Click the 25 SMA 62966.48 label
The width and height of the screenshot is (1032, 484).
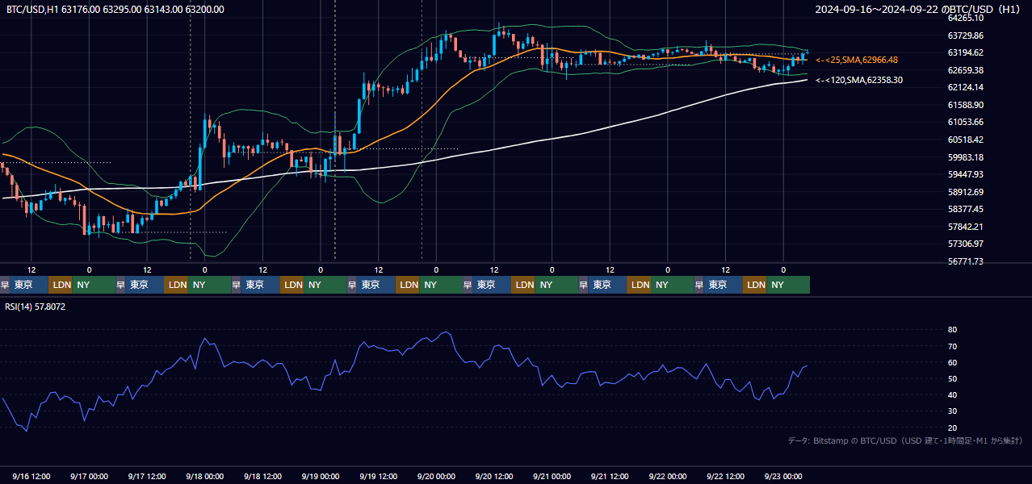click(x=857, y=60)
